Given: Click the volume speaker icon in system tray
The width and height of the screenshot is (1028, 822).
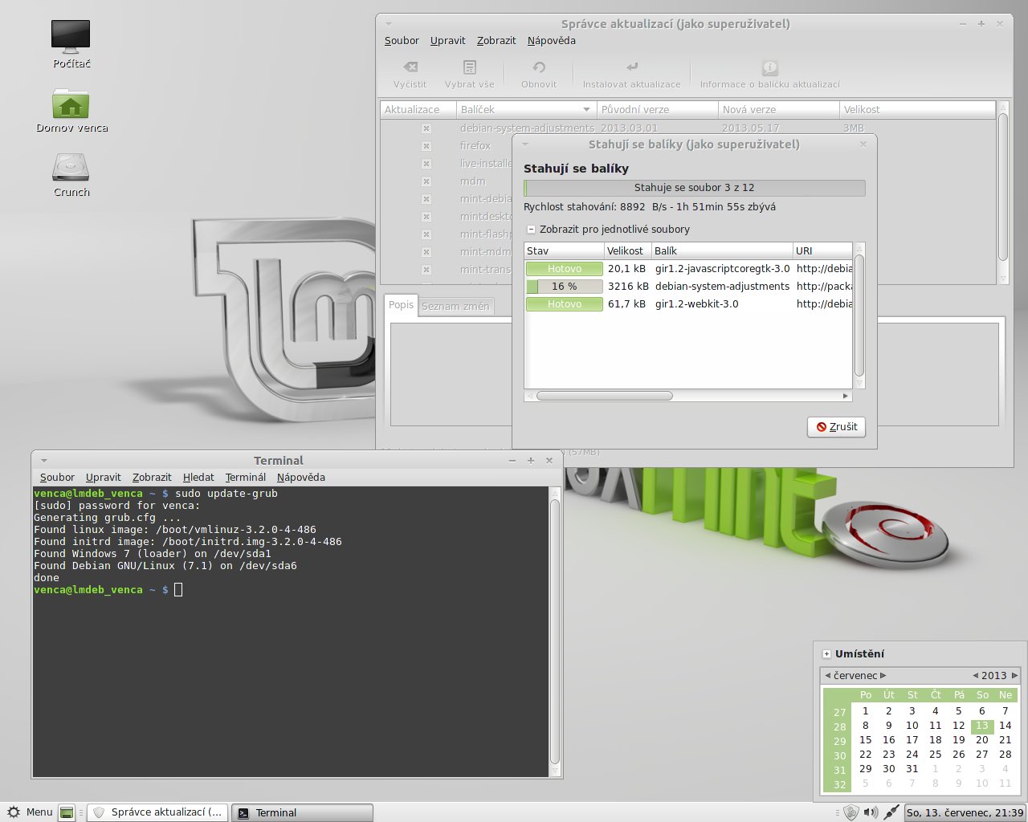Looking at the screenshot, I should pos(871,812).
